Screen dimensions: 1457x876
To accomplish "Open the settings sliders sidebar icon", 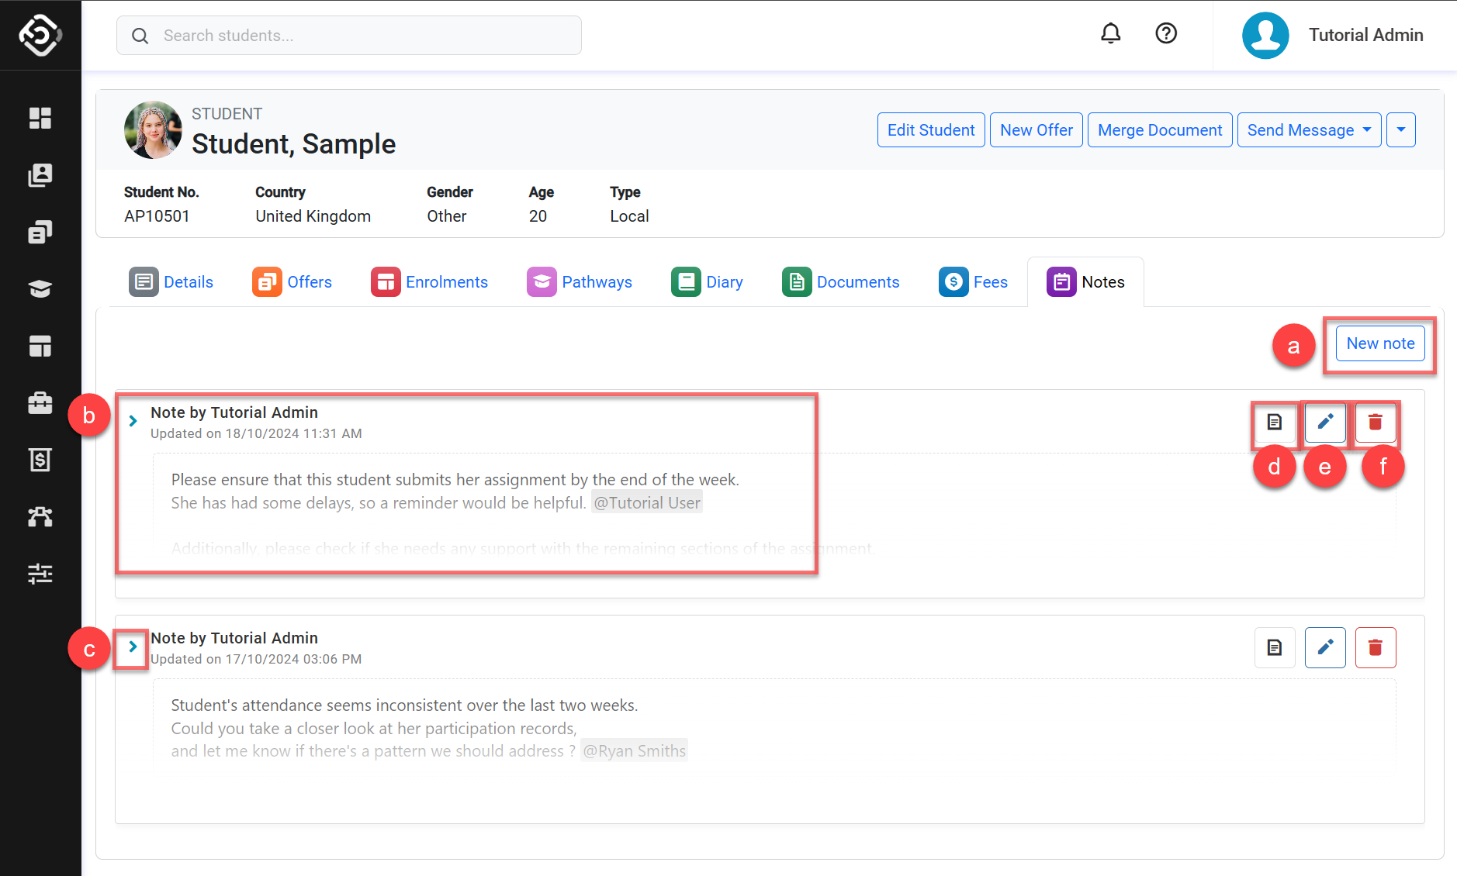I will (40, 574).
